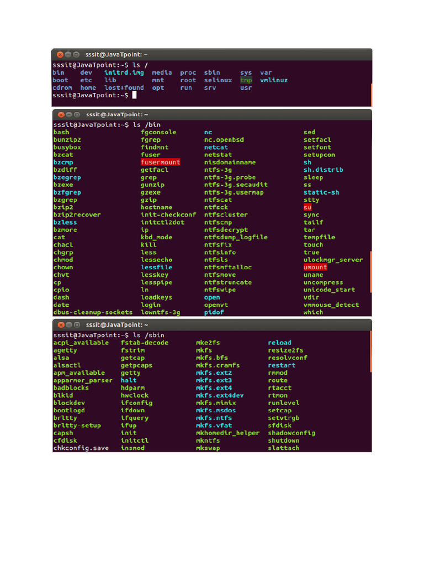
Task: Minimize the terminal window running ls /sbin
Action: click(x=69, y=325)
